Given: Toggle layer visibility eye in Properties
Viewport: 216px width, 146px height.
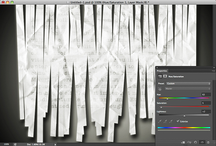Looking at the screenshot, I should tap(202, 142).
